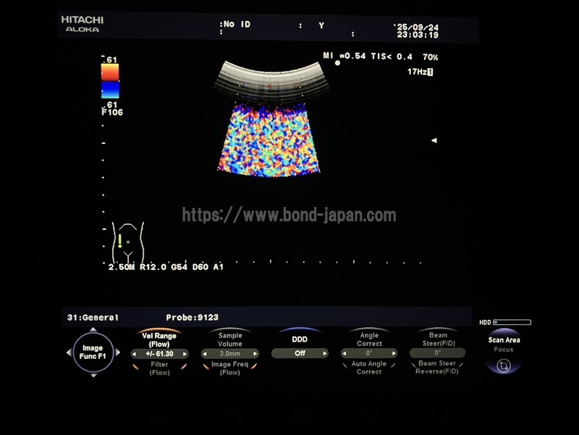
Task: Click the color flow velocity scale bar
Action: (110, 81)
